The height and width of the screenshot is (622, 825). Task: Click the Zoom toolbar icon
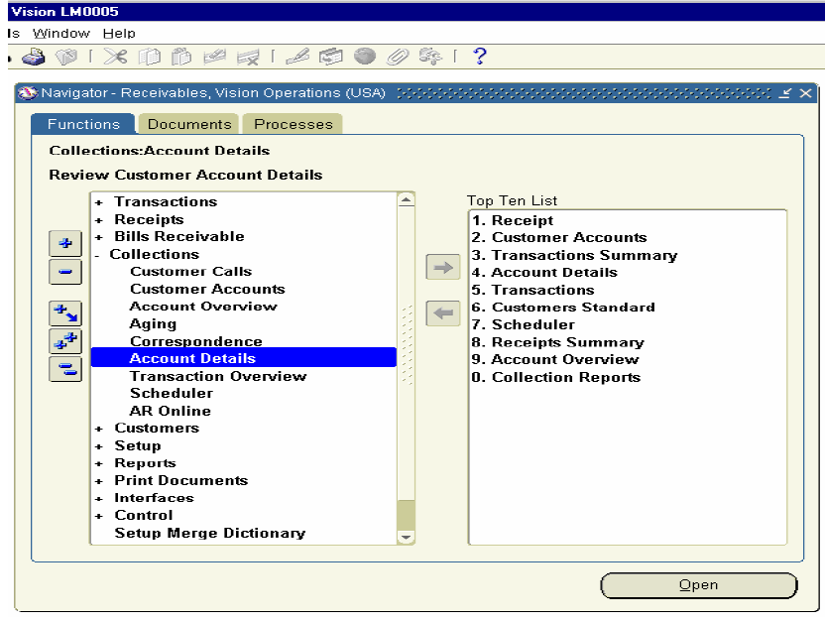pos(331,57)
